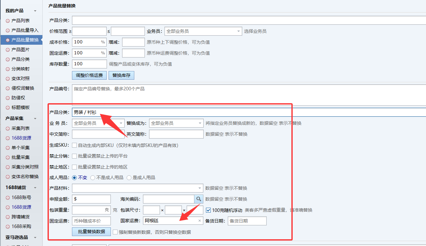Click the 批量替换数据 button
This screenshot has width=426, height=246.
(91, 232)
